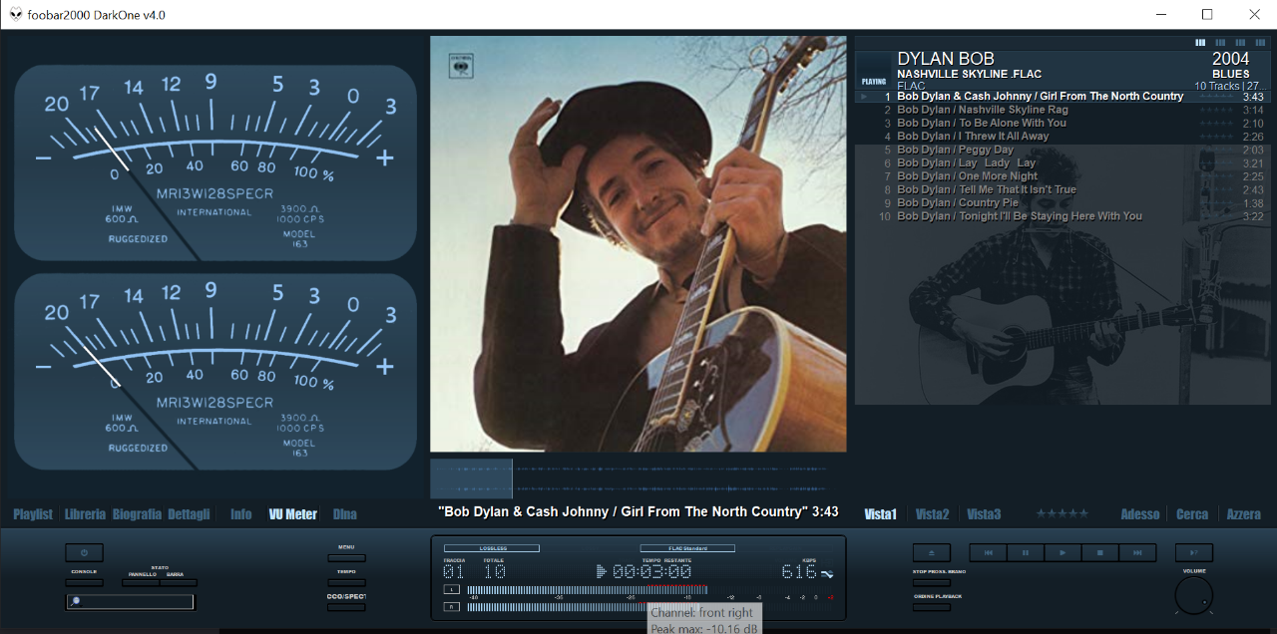The image size is (1277, 634).
Task: Select the first playlist layout icon
Action: [1200, 42]
